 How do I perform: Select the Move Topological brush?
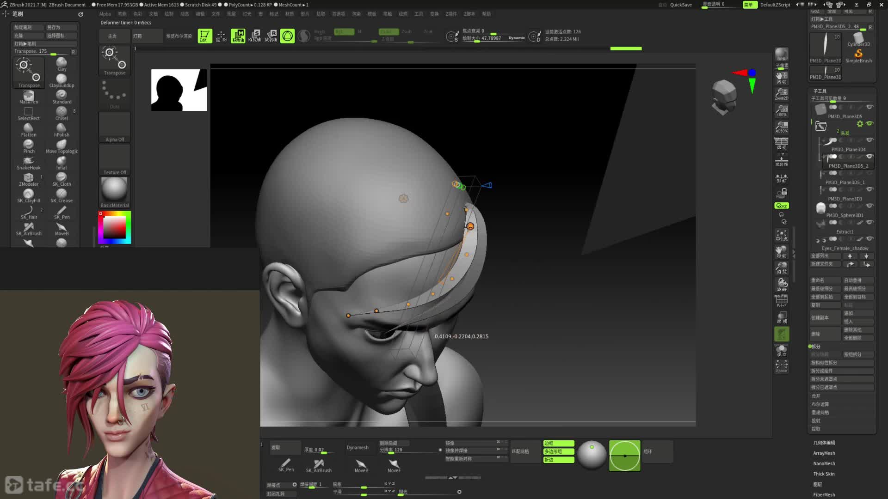pyautogui.click(x=62, y=146)
